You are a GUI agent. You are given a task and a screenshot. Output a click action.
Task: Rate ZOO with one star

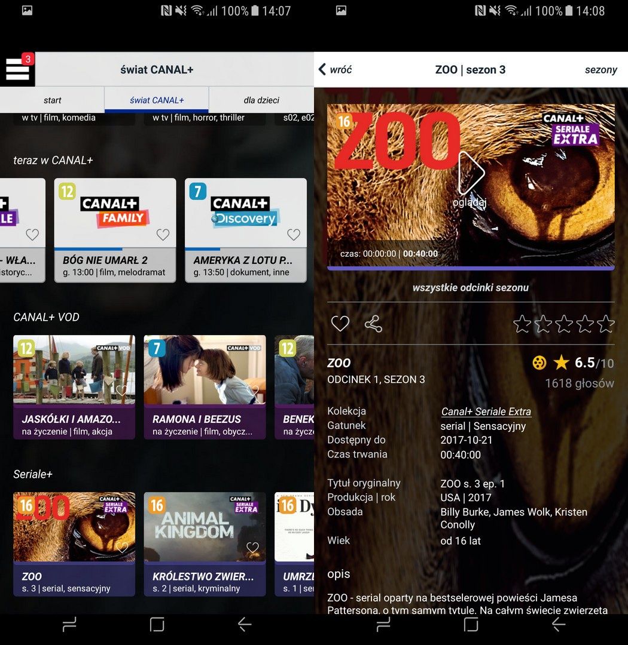[x=522, y=324]
